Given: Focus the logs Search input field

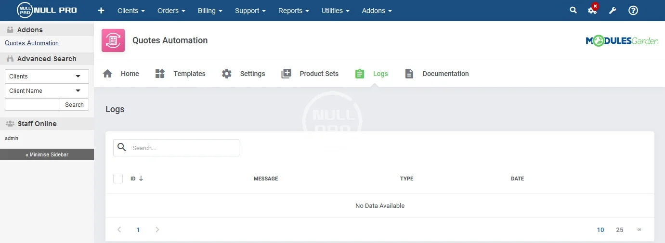Looking at the screenshot, I should [183, 148].
